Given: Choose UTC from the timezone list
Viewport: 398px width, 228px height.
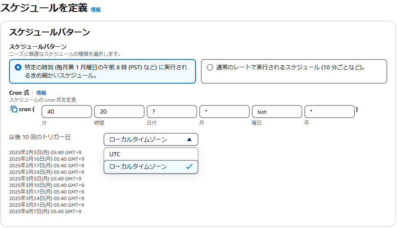Looking at the screenshot, I should click(x=151, y=154).
